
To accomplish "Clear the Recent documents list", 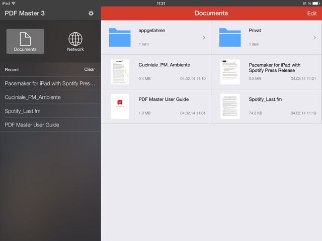I will point(89,70).
